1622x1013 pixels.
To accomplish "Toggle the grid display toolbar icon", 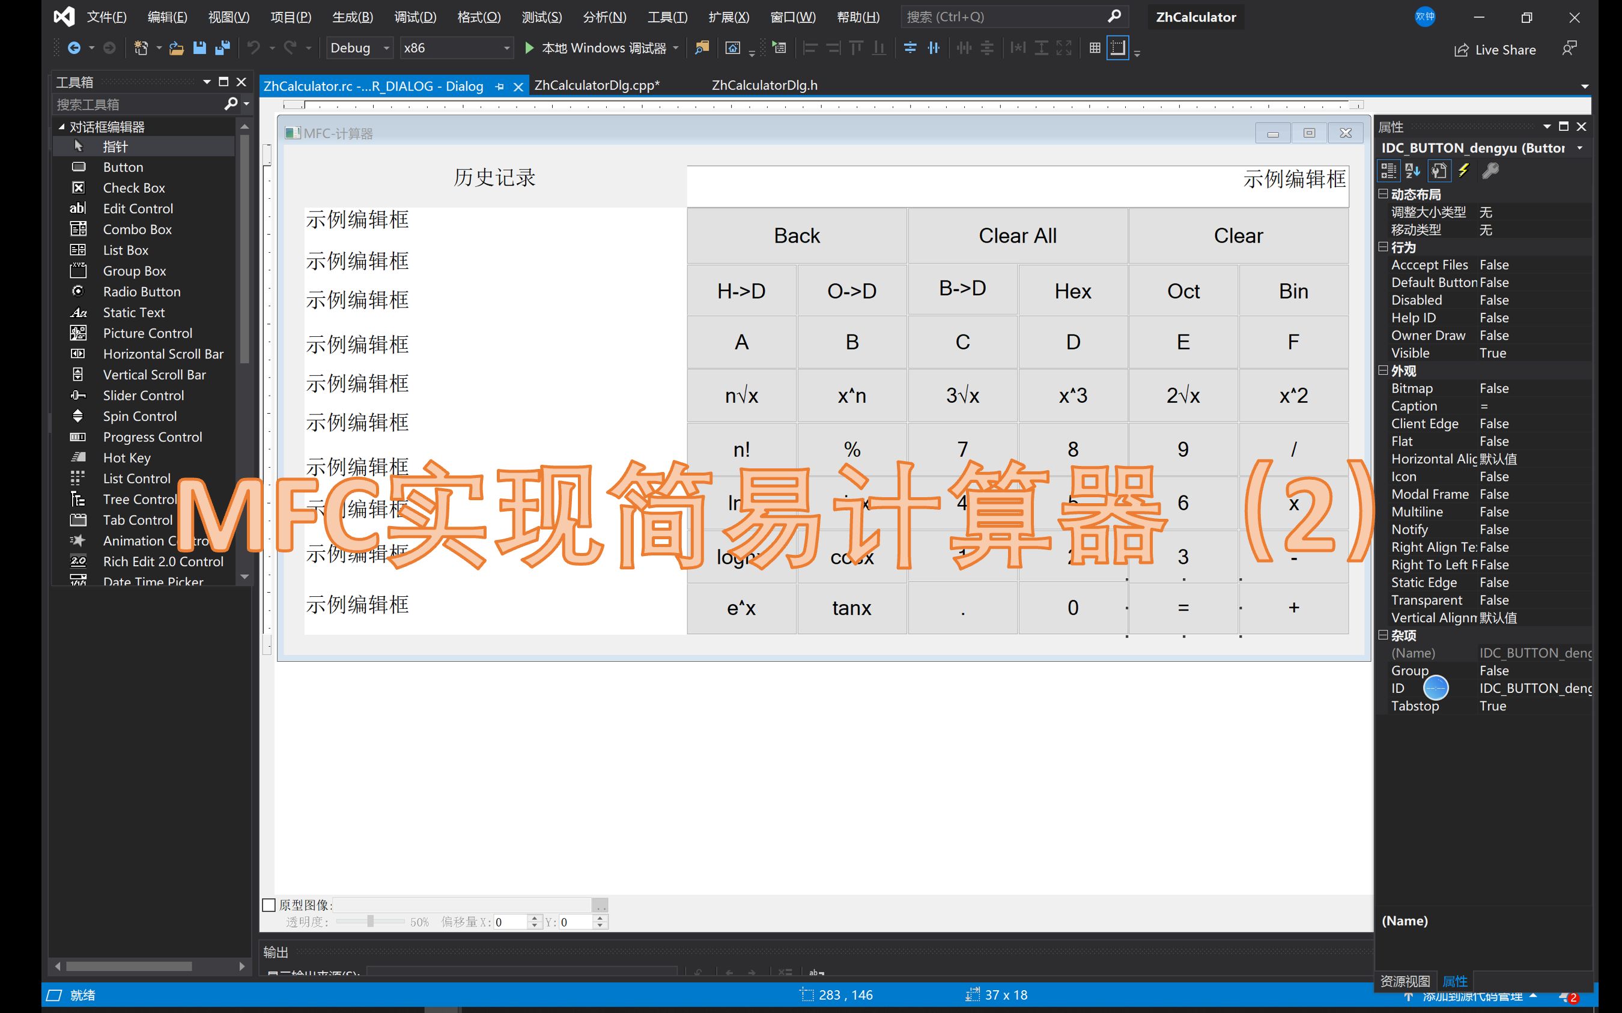I will click(1095, 47).
